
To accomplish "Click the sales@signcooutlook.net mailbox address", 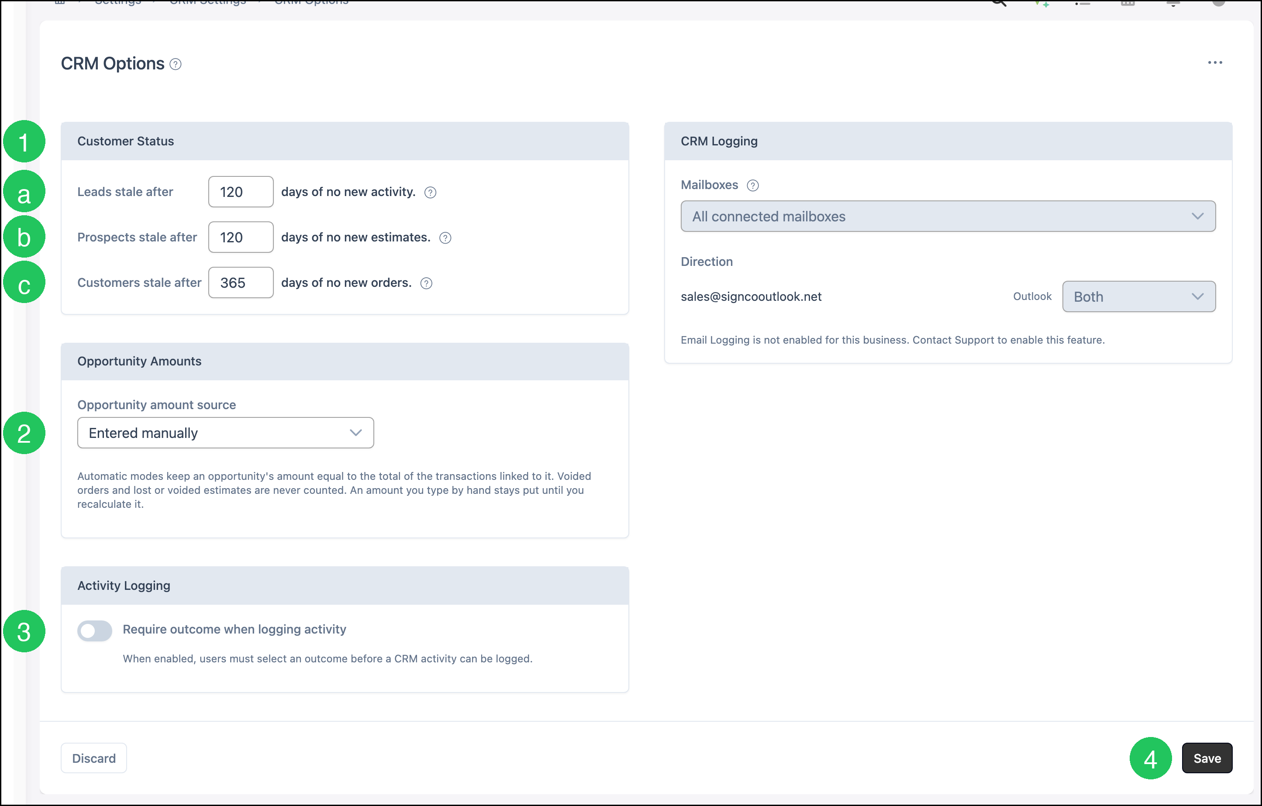I will point(751,296).
